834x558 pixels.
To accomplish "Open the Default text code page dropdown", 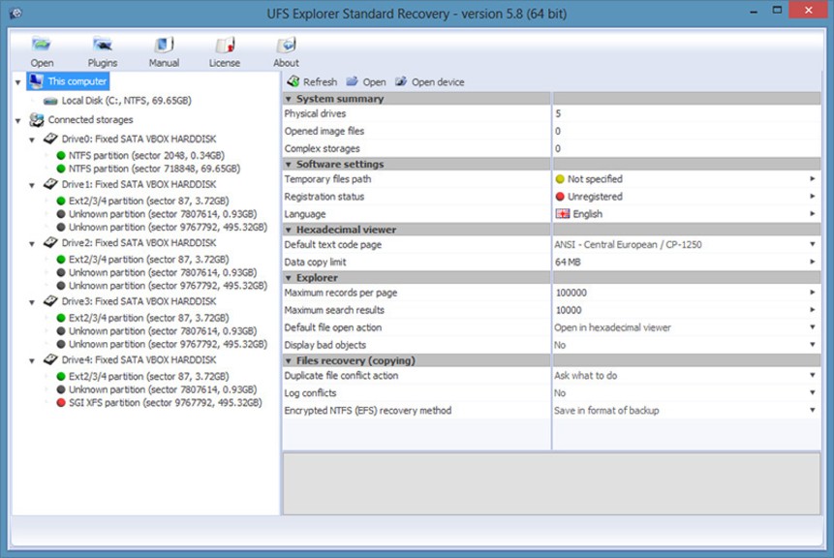I will point(813,245).
